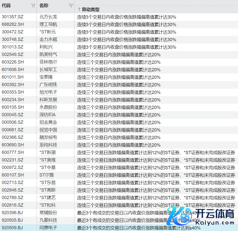Open 理工导航 stock name
The width and height of the screenshot is (238, 231).
click(x=48, y=25)
